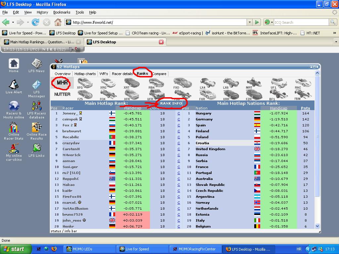This screenshot has height=254, width=339.
Task: Switch to the WR's tab
Action: (x=104, y=74)
